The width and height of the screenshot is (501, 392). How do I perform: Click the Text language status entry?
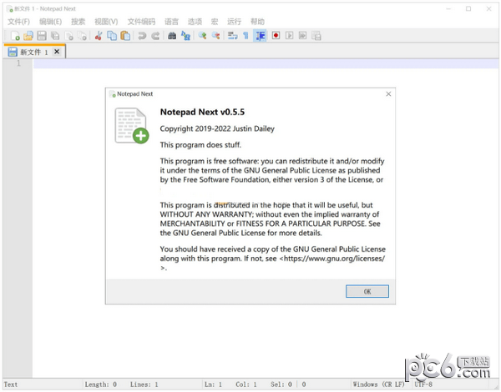tap(11, 384)
